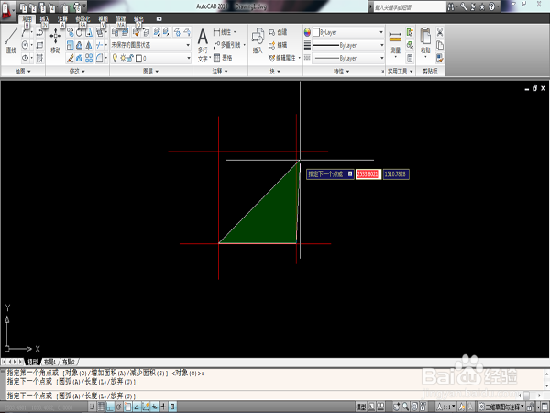The height and width of the screenshot is (413, 550).
Task: Click the Multileader (多重引线) tool
Action: tap(227, 45)
